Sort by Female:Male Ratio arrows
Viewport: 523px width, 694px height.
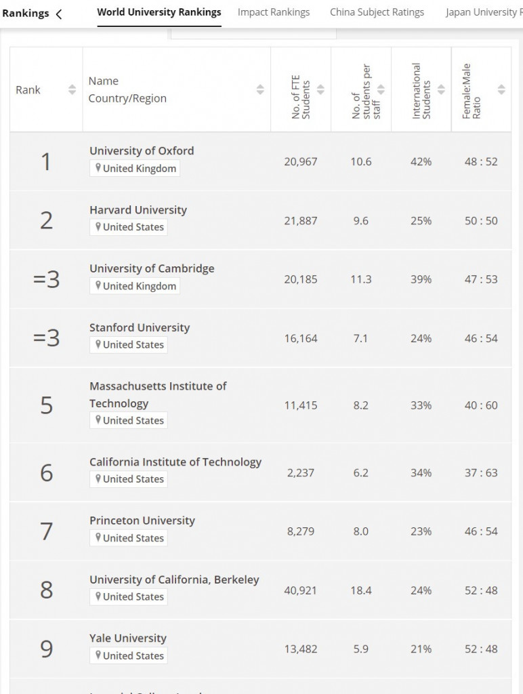click(x=501, y=89)
